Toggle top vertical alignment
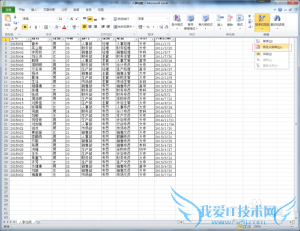The width and height of the screenshot is (300, 231). (x=85, y=19)
